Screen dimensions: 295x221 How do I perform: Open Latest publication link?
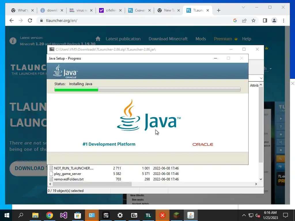[123, 39]
